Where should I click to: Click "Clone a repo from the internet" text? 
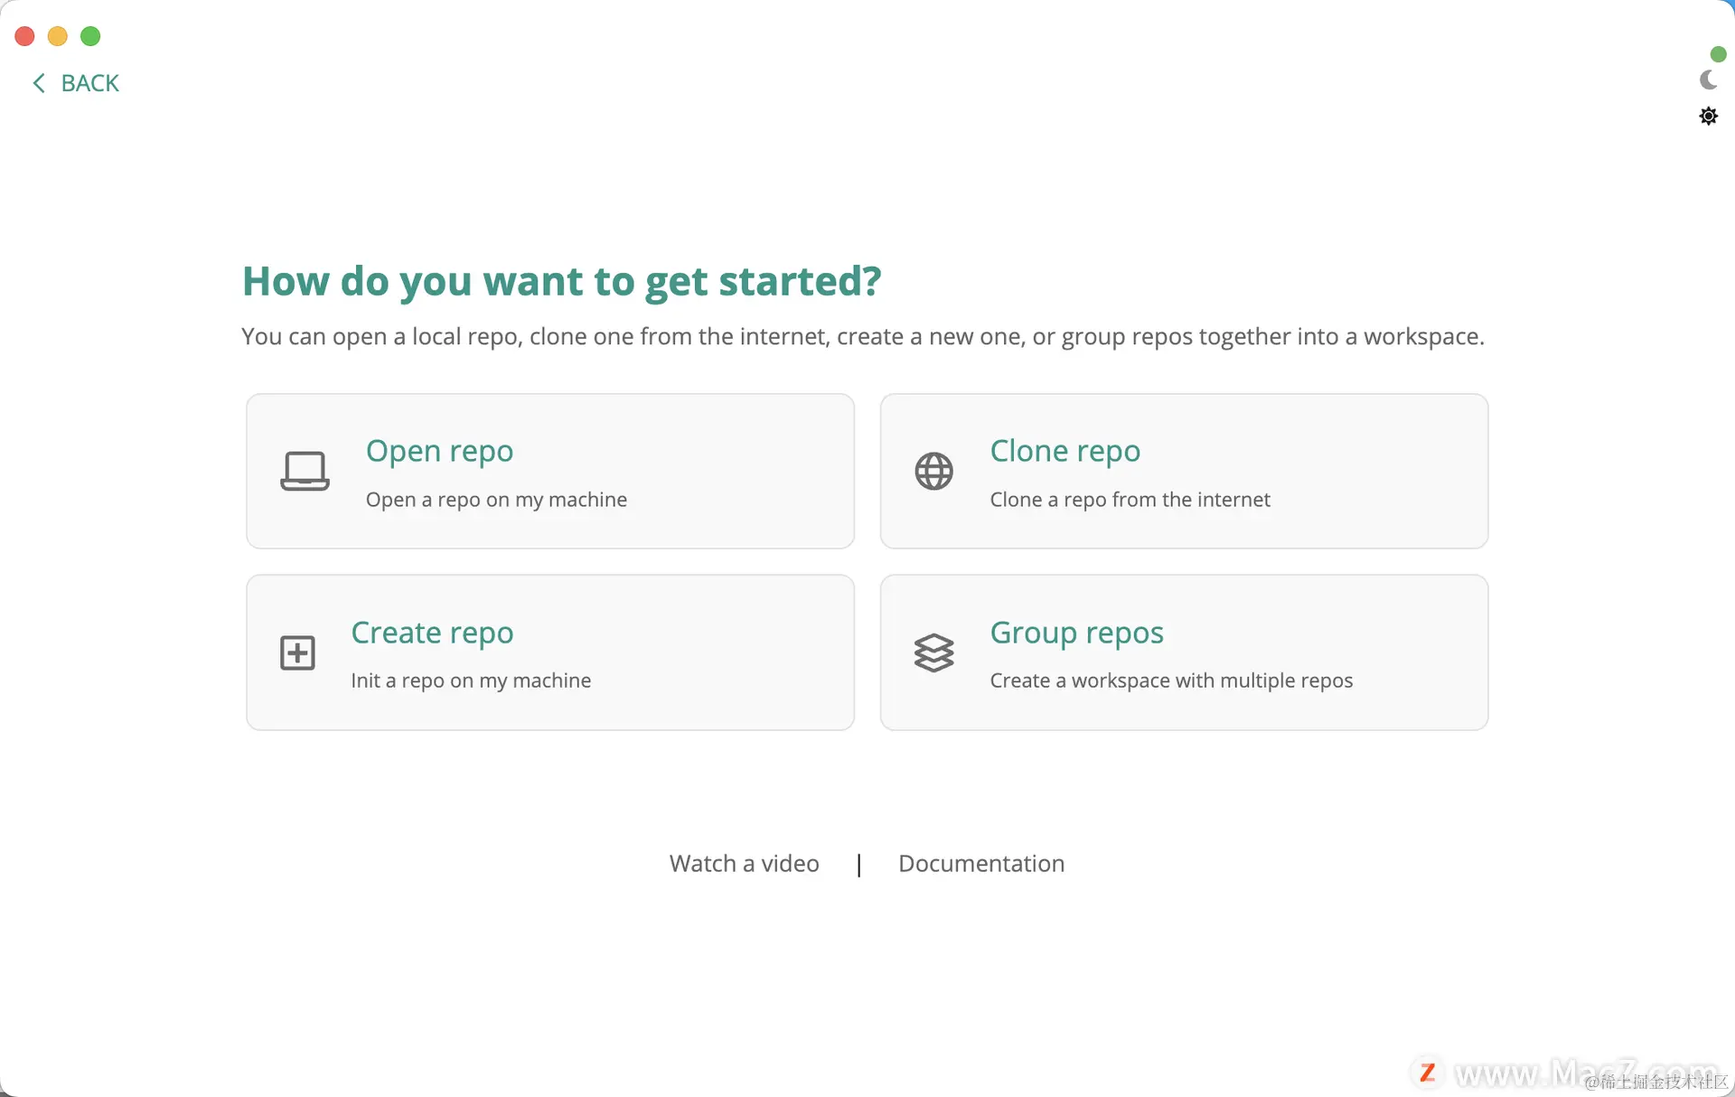coord(1130,500)
